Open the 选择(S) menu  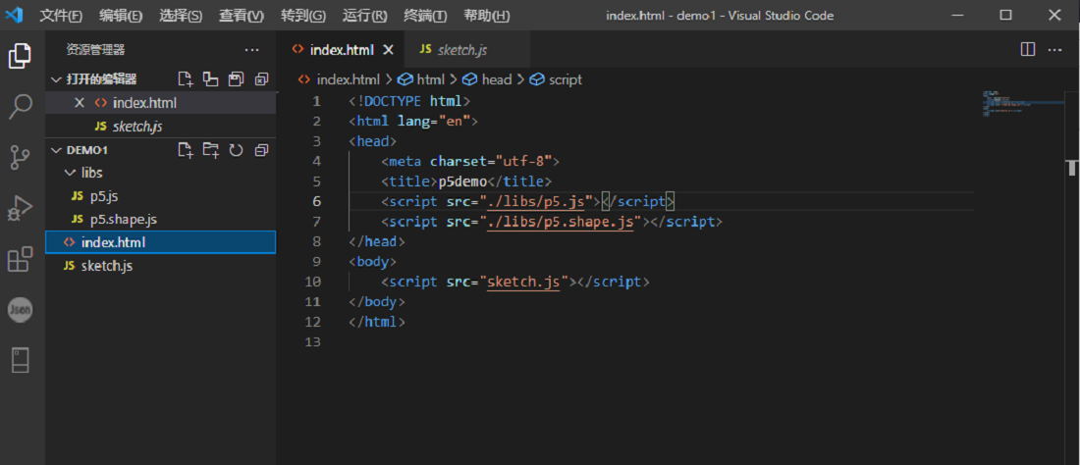(x=182, y=15)
